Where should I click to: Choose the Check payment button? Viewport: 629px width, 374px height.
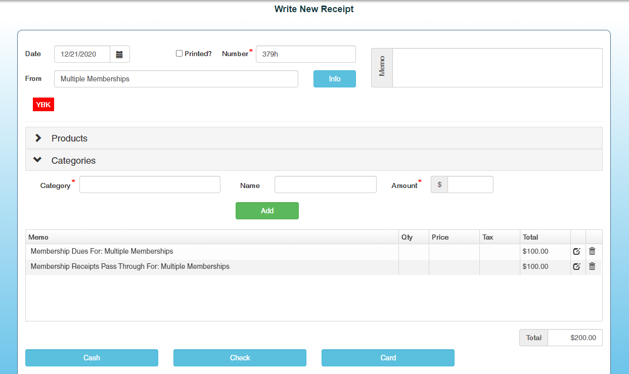240,358
